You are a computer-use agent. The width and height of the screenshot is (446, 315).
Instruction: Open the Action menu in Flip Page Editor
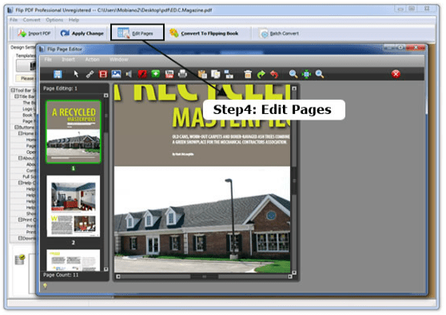pos(92,59)
